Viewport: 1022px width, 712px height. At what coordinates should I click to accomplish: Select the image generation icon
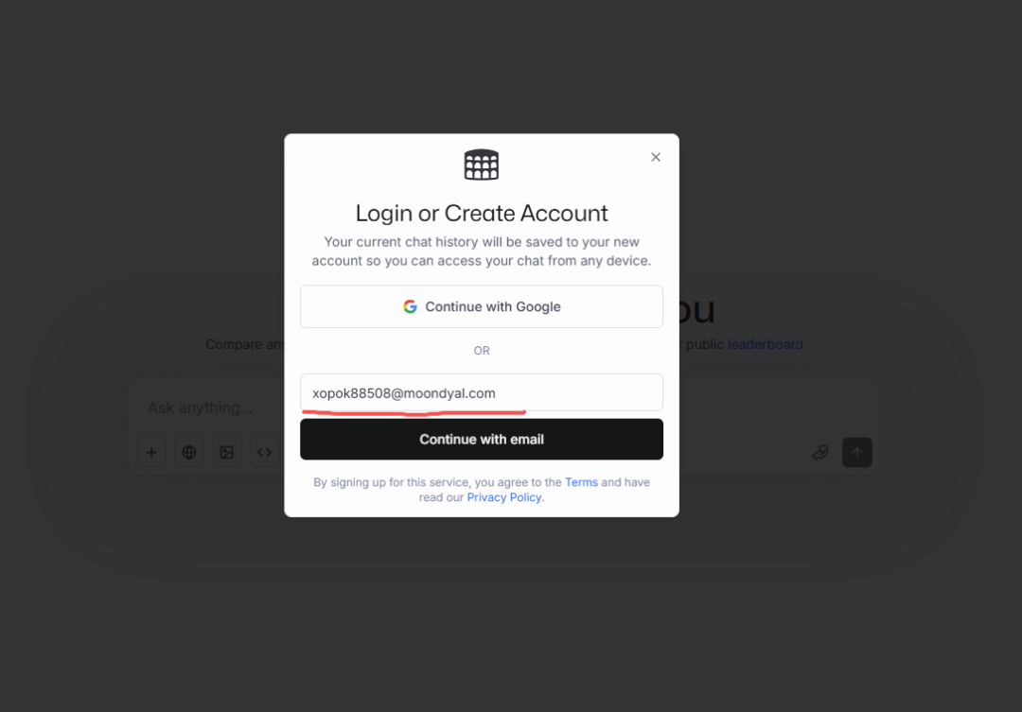pos(227,452)
